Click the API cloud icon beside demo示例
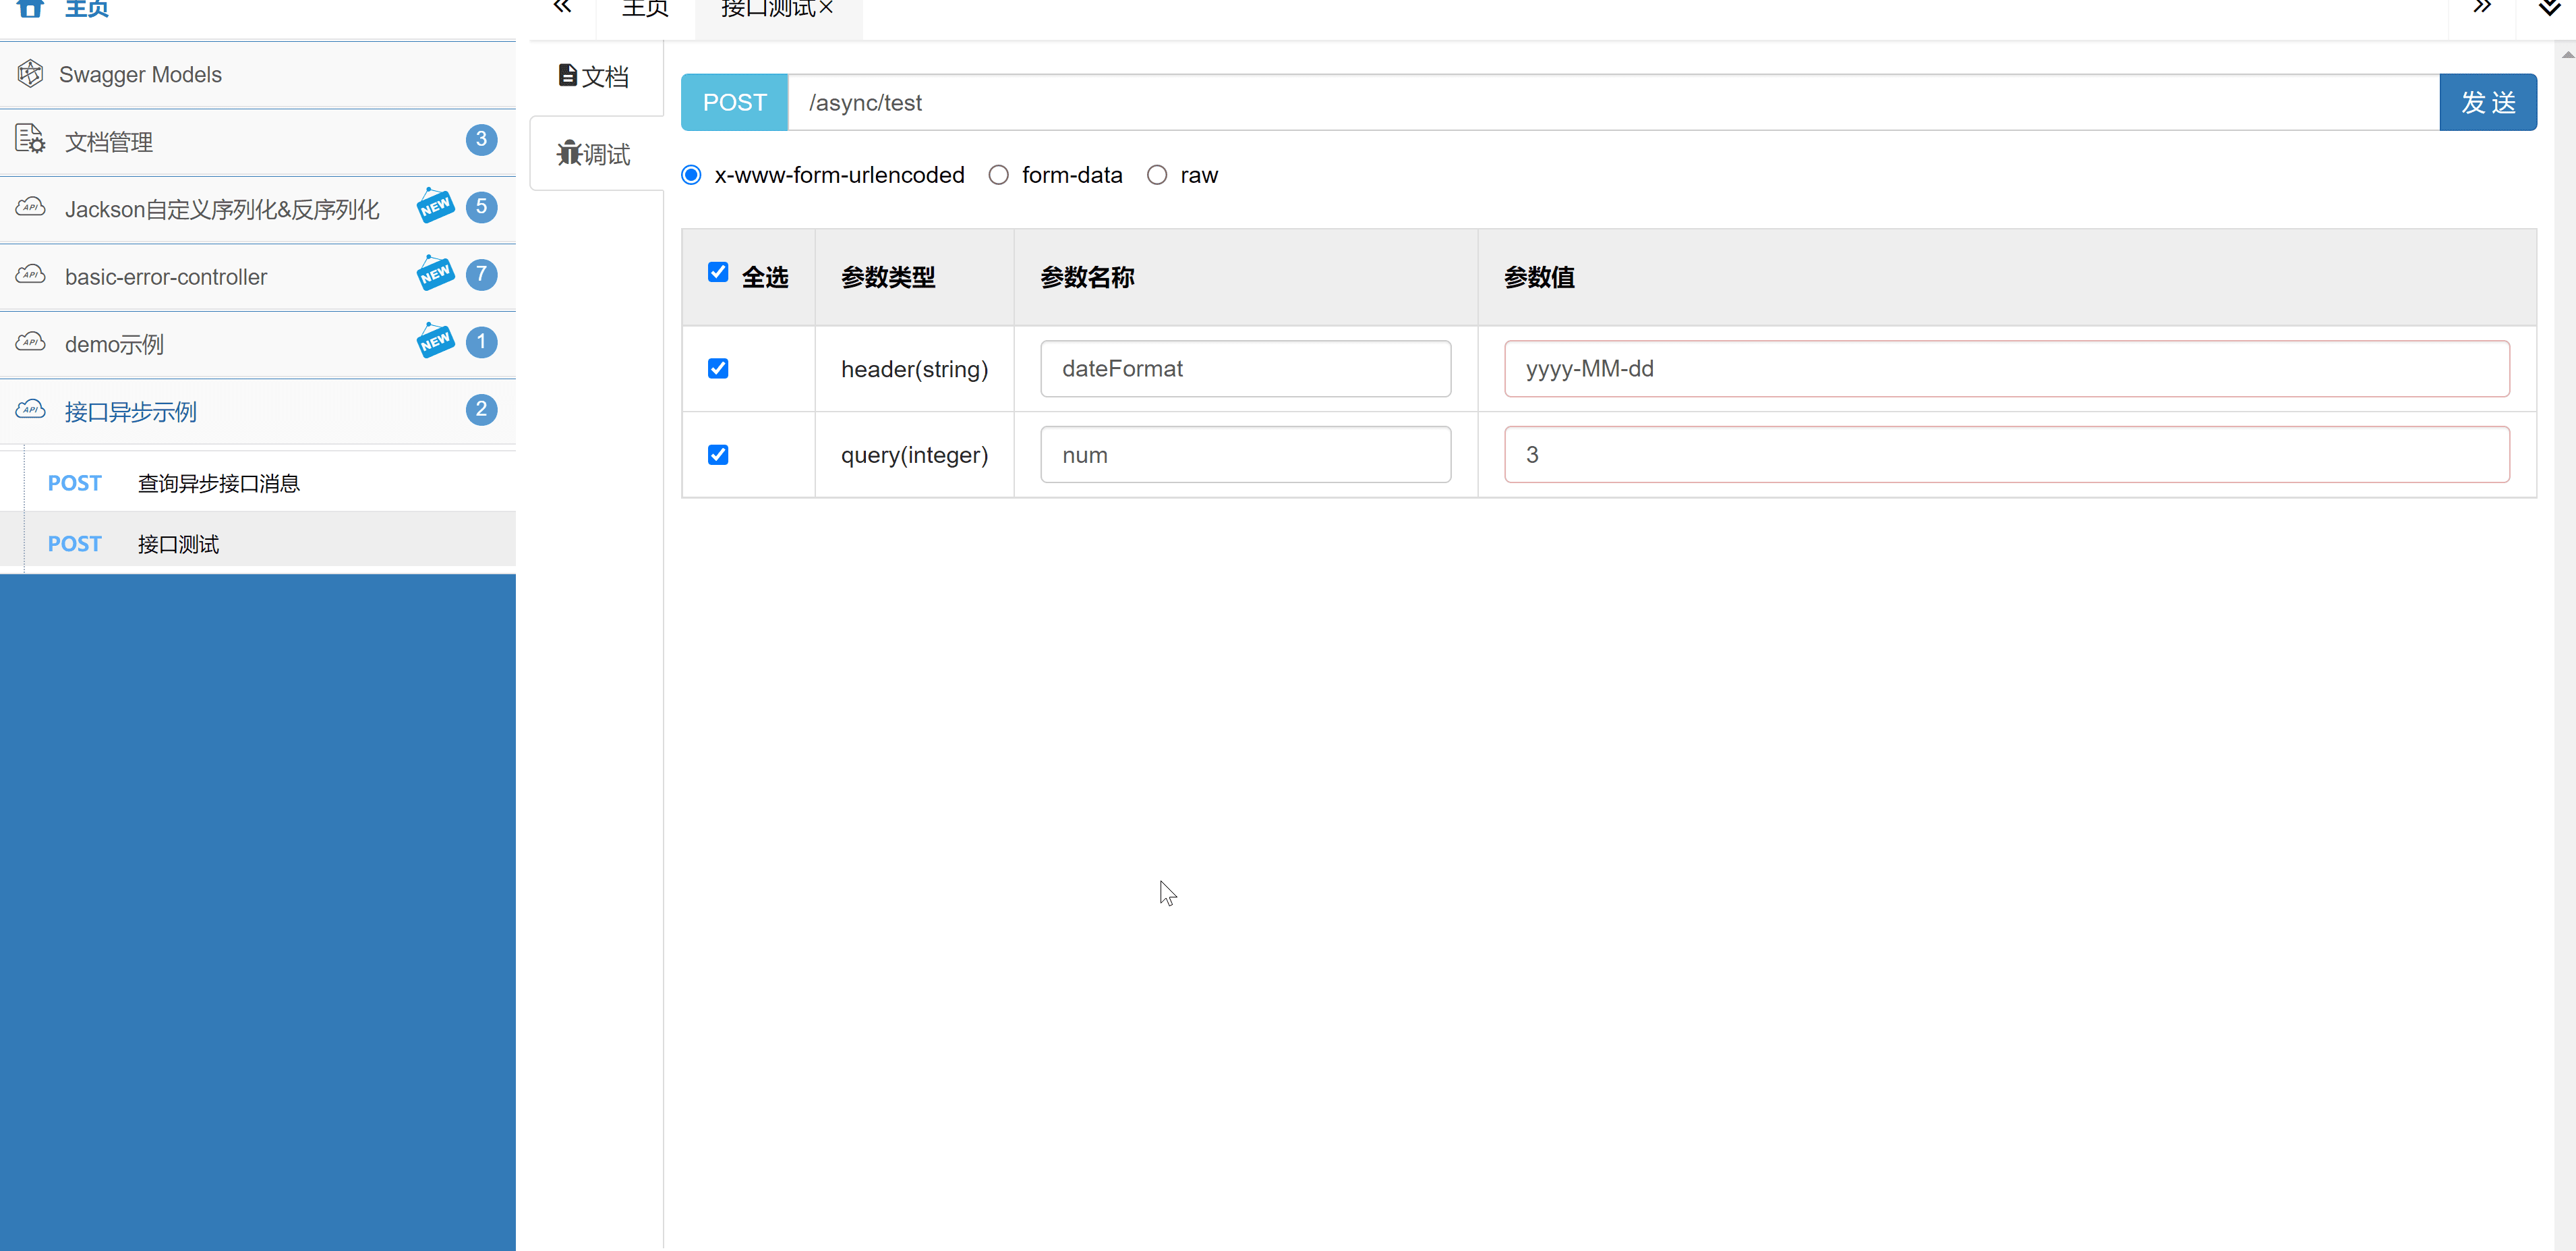 30,342
